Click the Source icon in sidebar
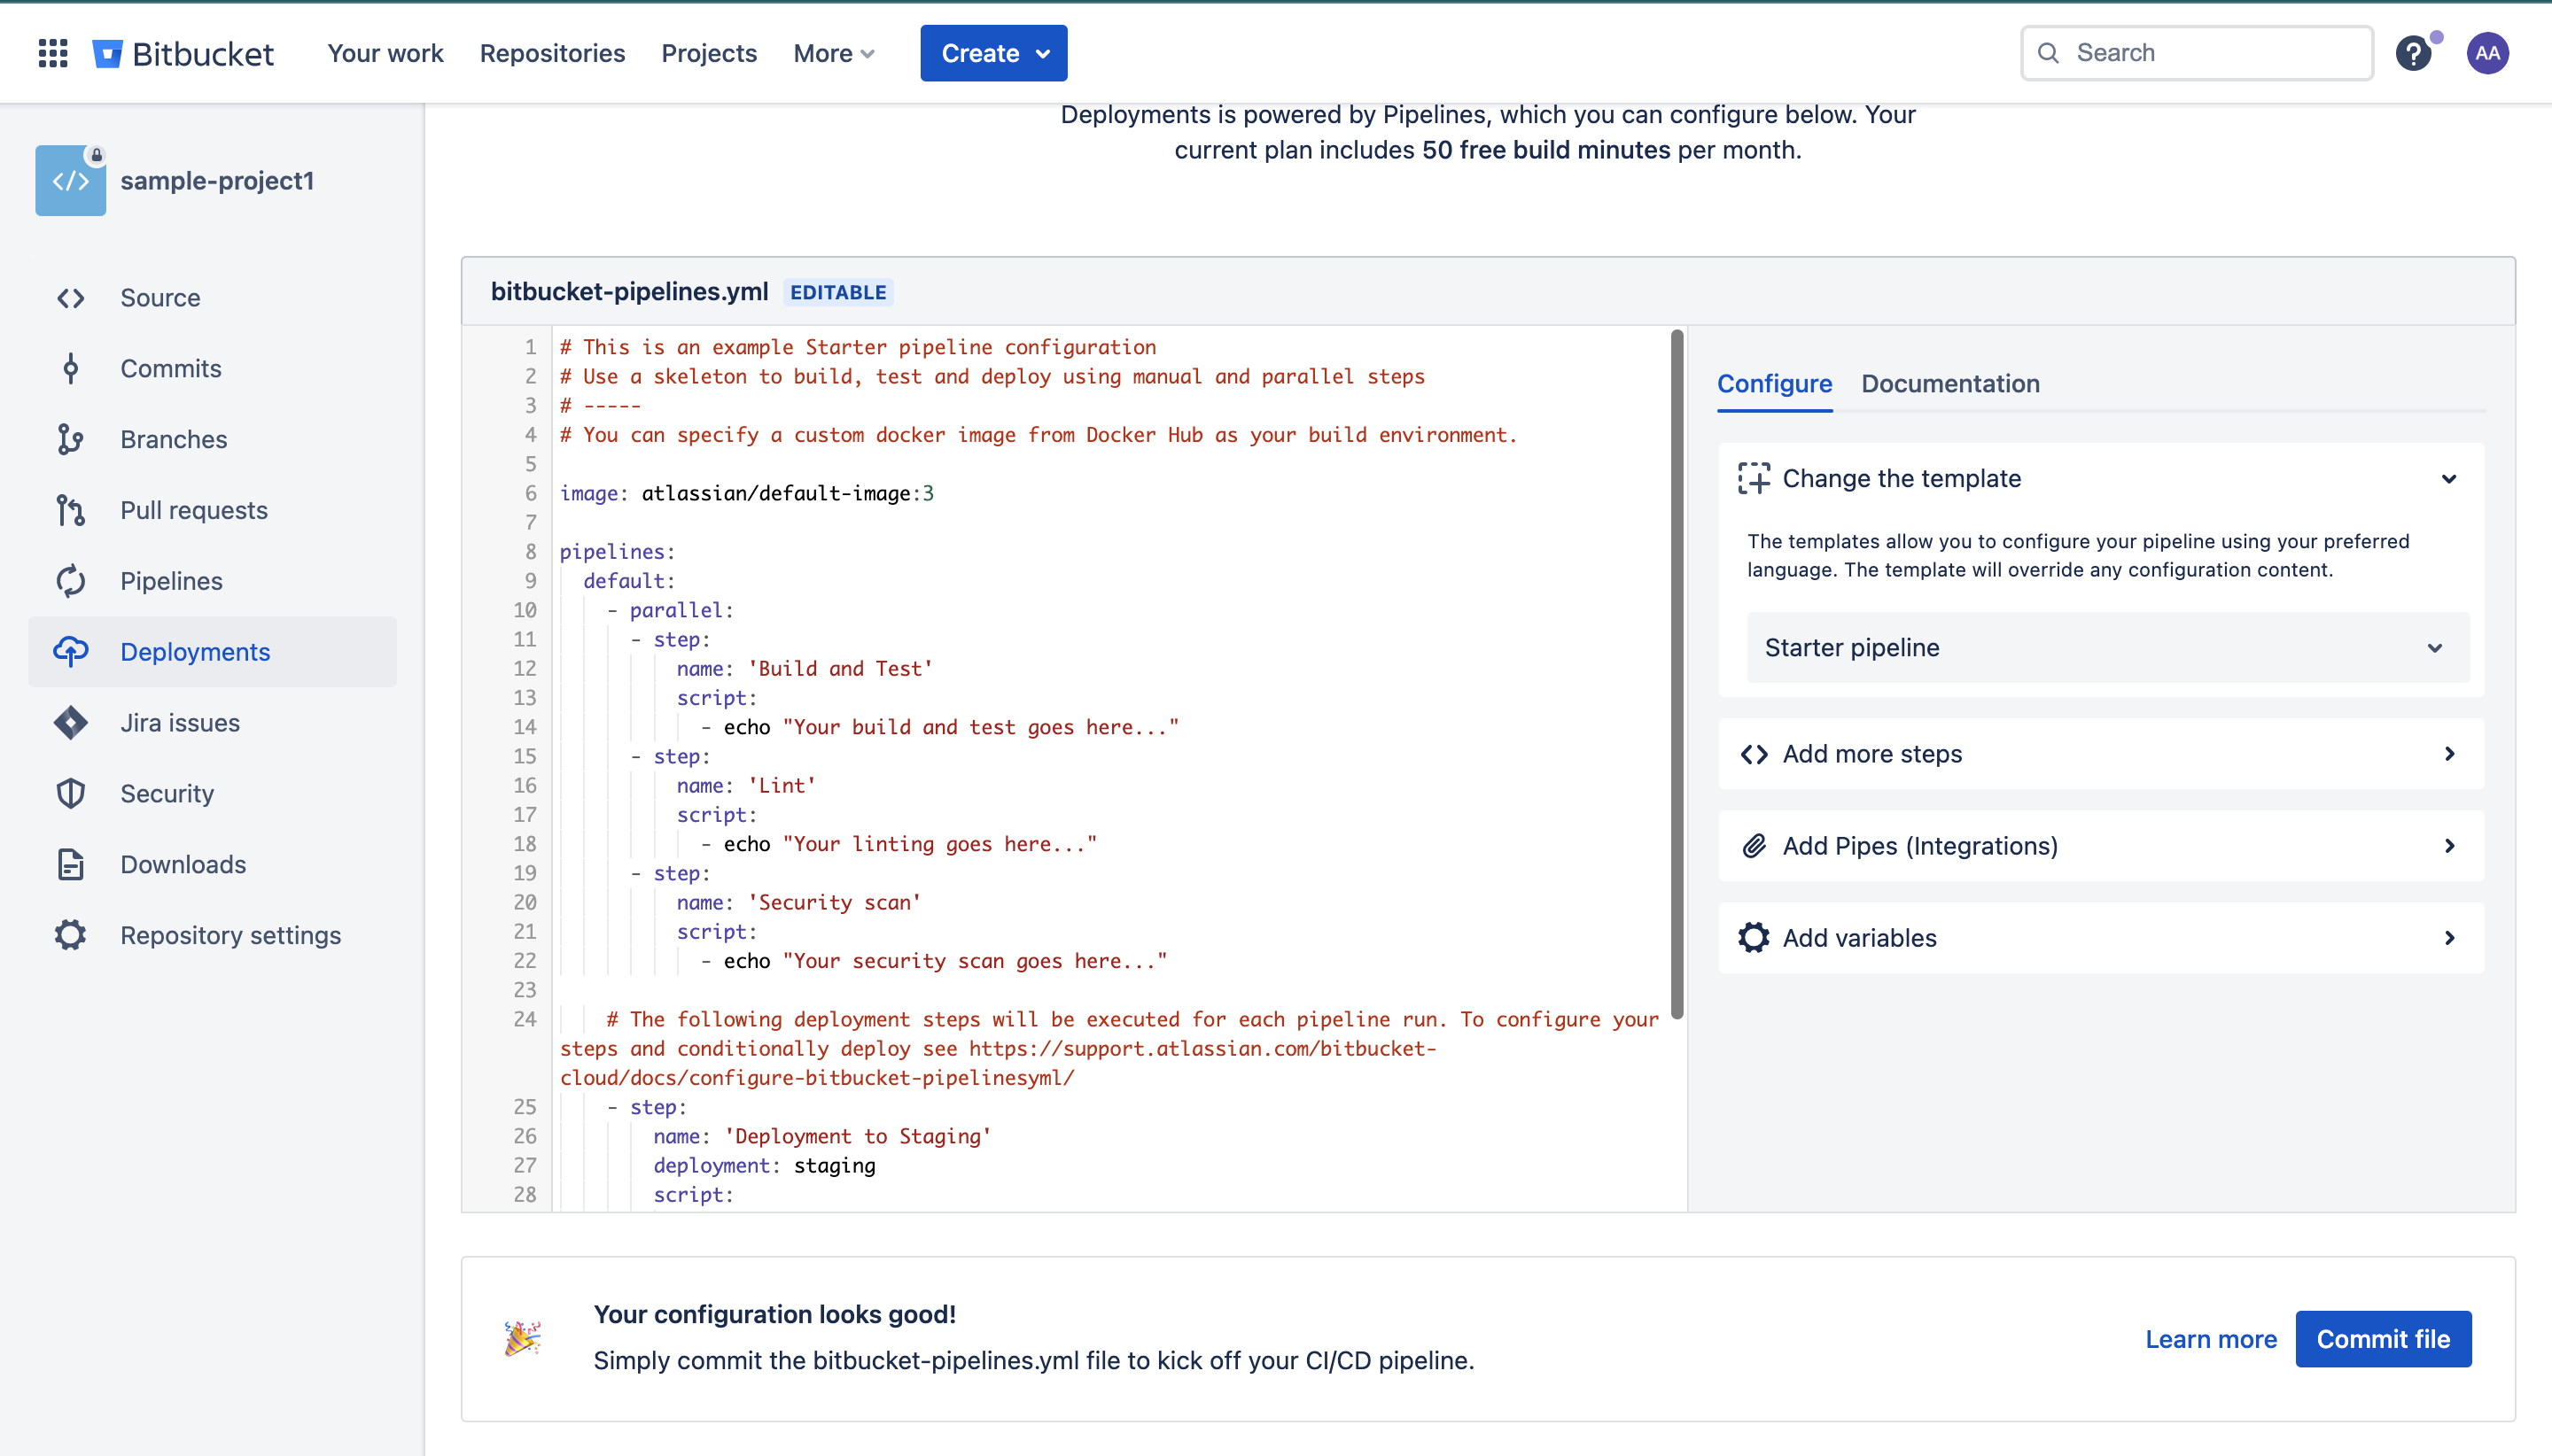This screenshot has width=2552, height=1456. tap(70, 296)
